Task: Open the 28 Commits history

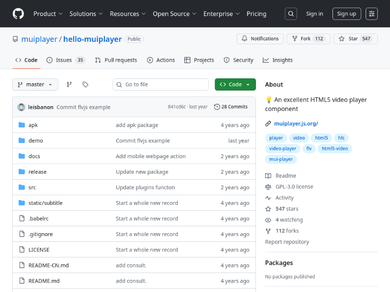Action: pyautogui.click(x=231, y=107)
